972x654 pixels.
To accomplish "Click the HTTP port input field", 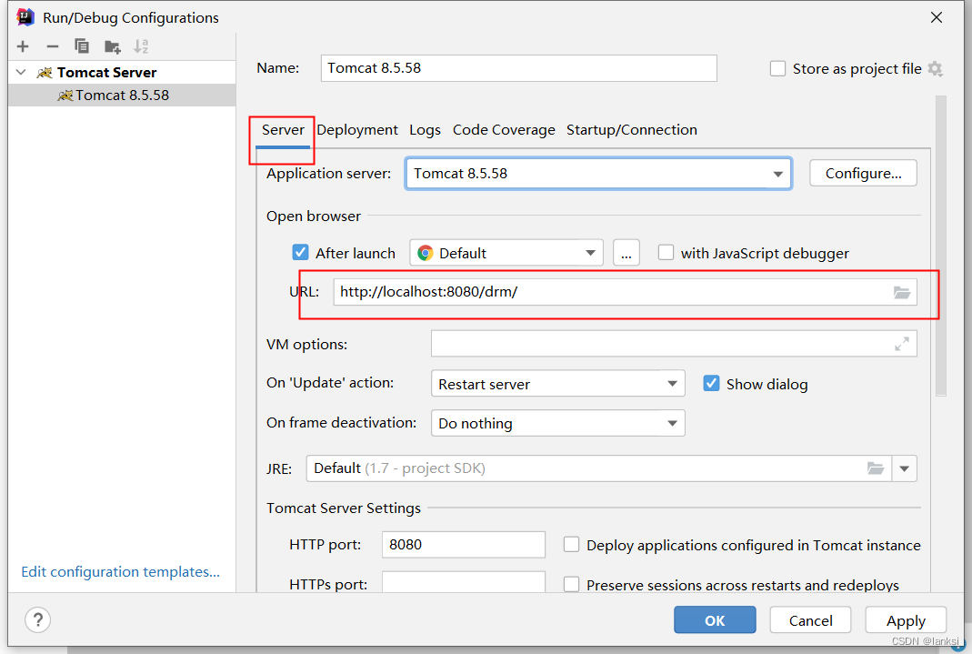I will click(463, 544).
